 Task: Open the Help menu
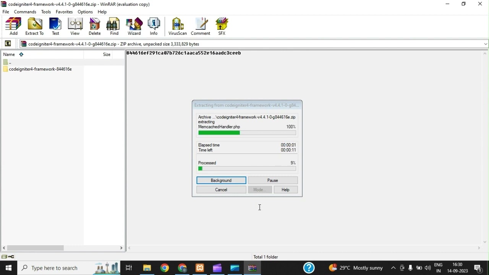pyautogui.click(x=102, y=12)
